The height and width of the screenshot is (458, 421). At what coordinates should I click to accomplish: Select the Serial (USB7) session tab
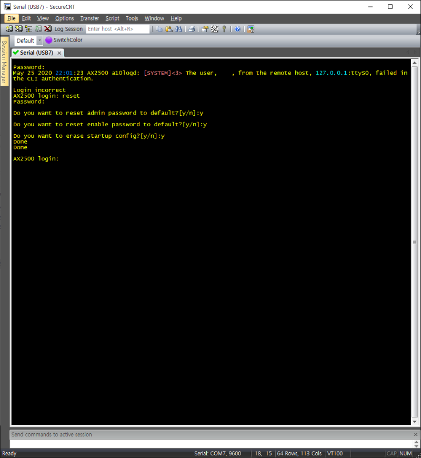[x=37, y=53]
